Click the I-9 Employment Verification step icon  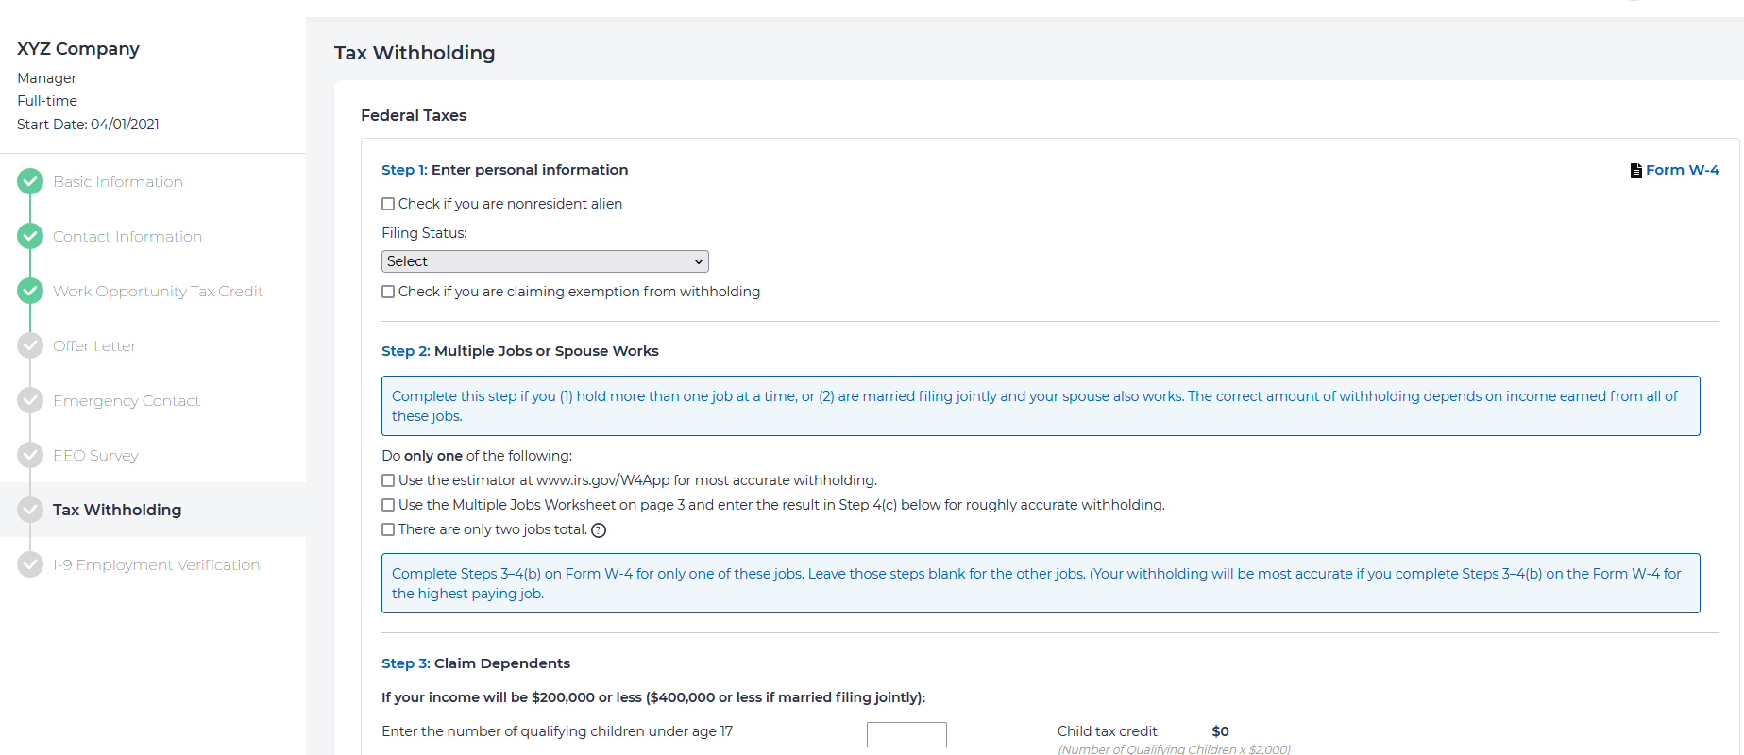click(x=30, y=564)
